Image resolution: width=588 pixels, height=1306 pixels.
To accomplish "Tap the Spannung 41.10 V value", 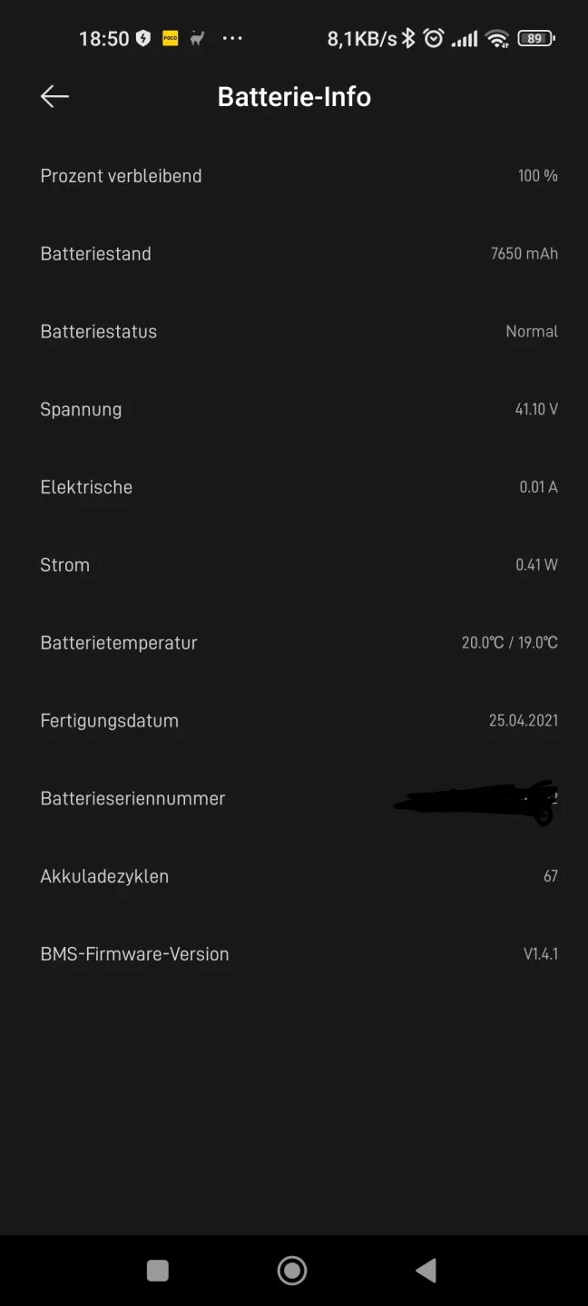I will click(x=536, y=409).
